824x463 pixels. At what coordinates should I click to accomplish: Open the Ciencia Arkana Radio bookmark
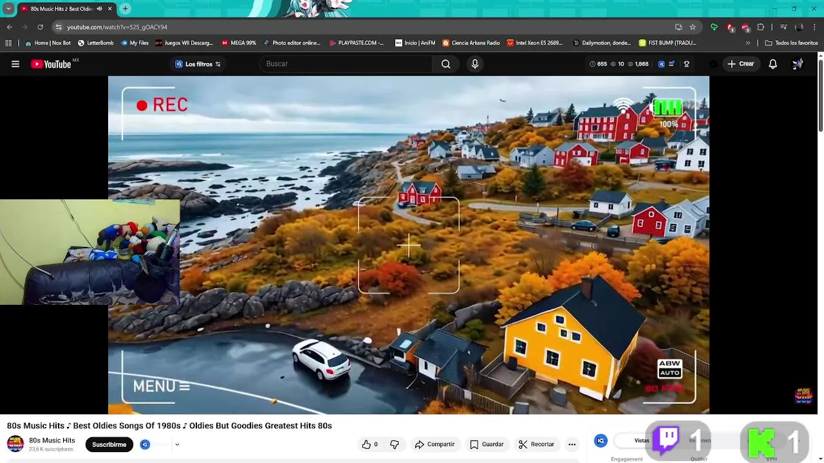[471, 43]
